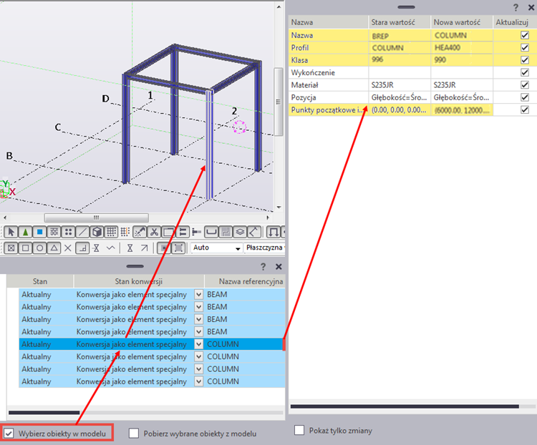Click the blue square selection icon

tap(40, 232)
